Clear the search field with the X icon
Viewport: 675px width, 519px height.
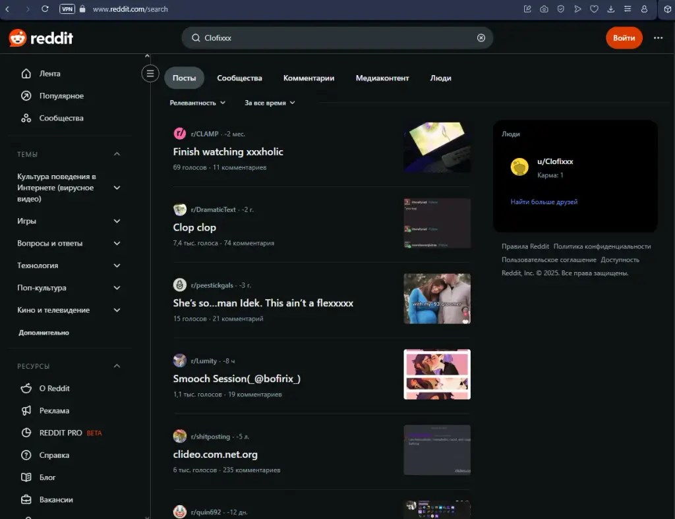tap(481, 38)
